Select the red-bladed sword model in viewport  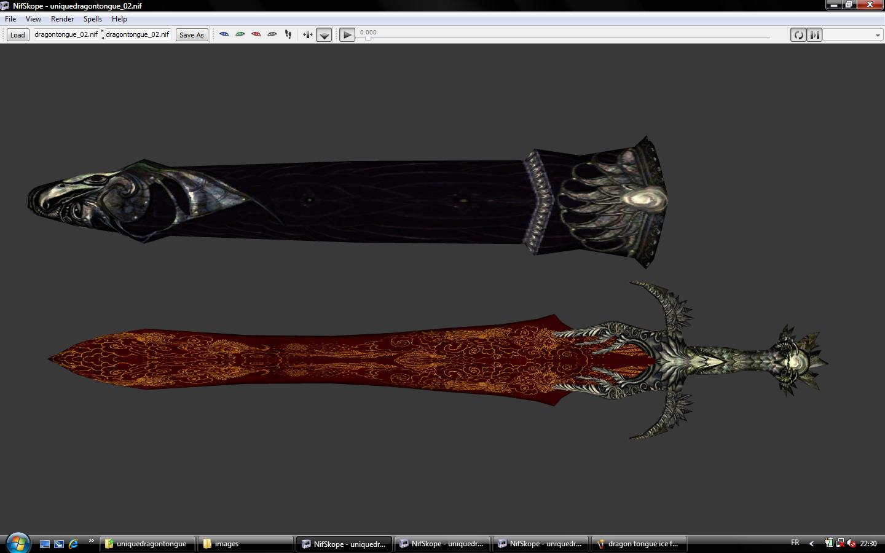(438, 361)
